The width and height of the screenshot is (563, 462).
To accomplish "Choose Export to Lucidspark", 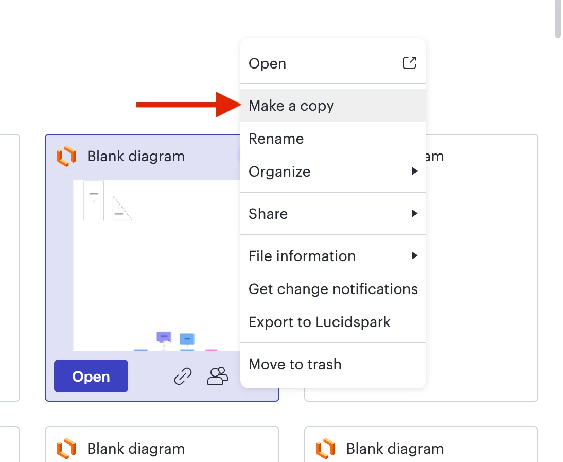I will [333, 322].
